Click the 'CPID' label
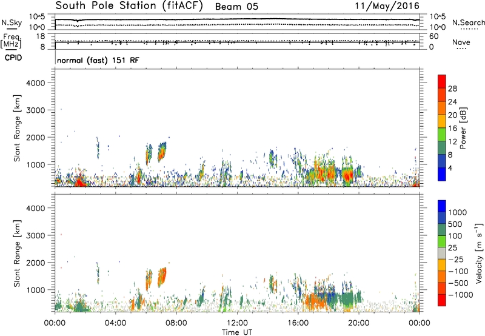This screenshot has width=485, height=336. 13,58
